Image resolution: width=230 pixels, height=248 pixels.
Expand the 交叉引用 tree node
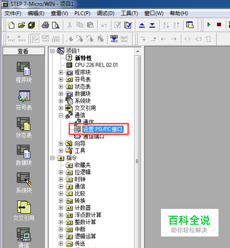[61, 108]
